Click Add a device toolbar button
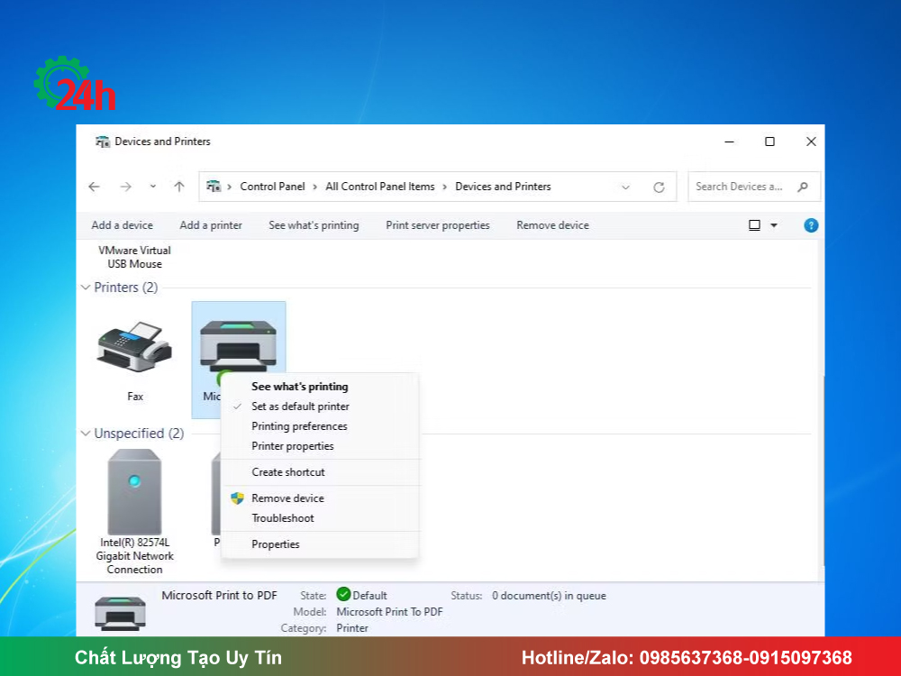The image size is (901, 676). (x=122, y=225)
